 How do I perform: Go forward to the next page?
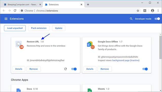click(x=9, y=11)
